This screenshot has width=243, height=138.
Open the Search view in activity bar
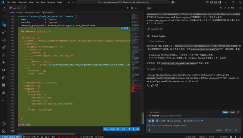coord(4,16)
